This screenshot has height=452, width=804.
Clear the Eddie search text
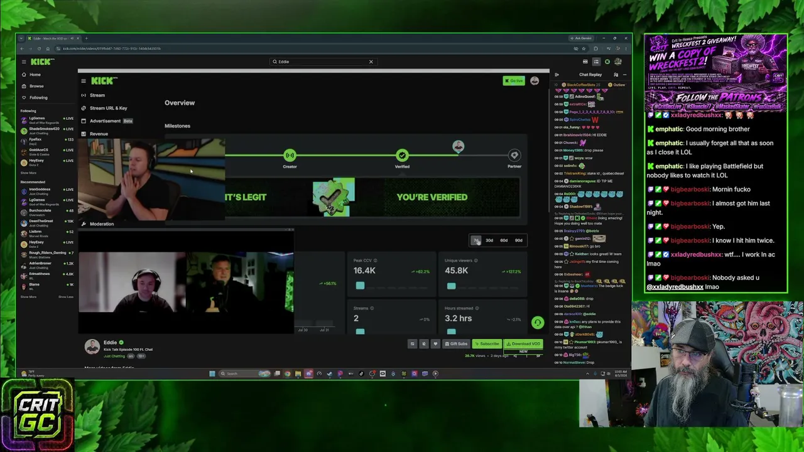[x=371, y=62]
